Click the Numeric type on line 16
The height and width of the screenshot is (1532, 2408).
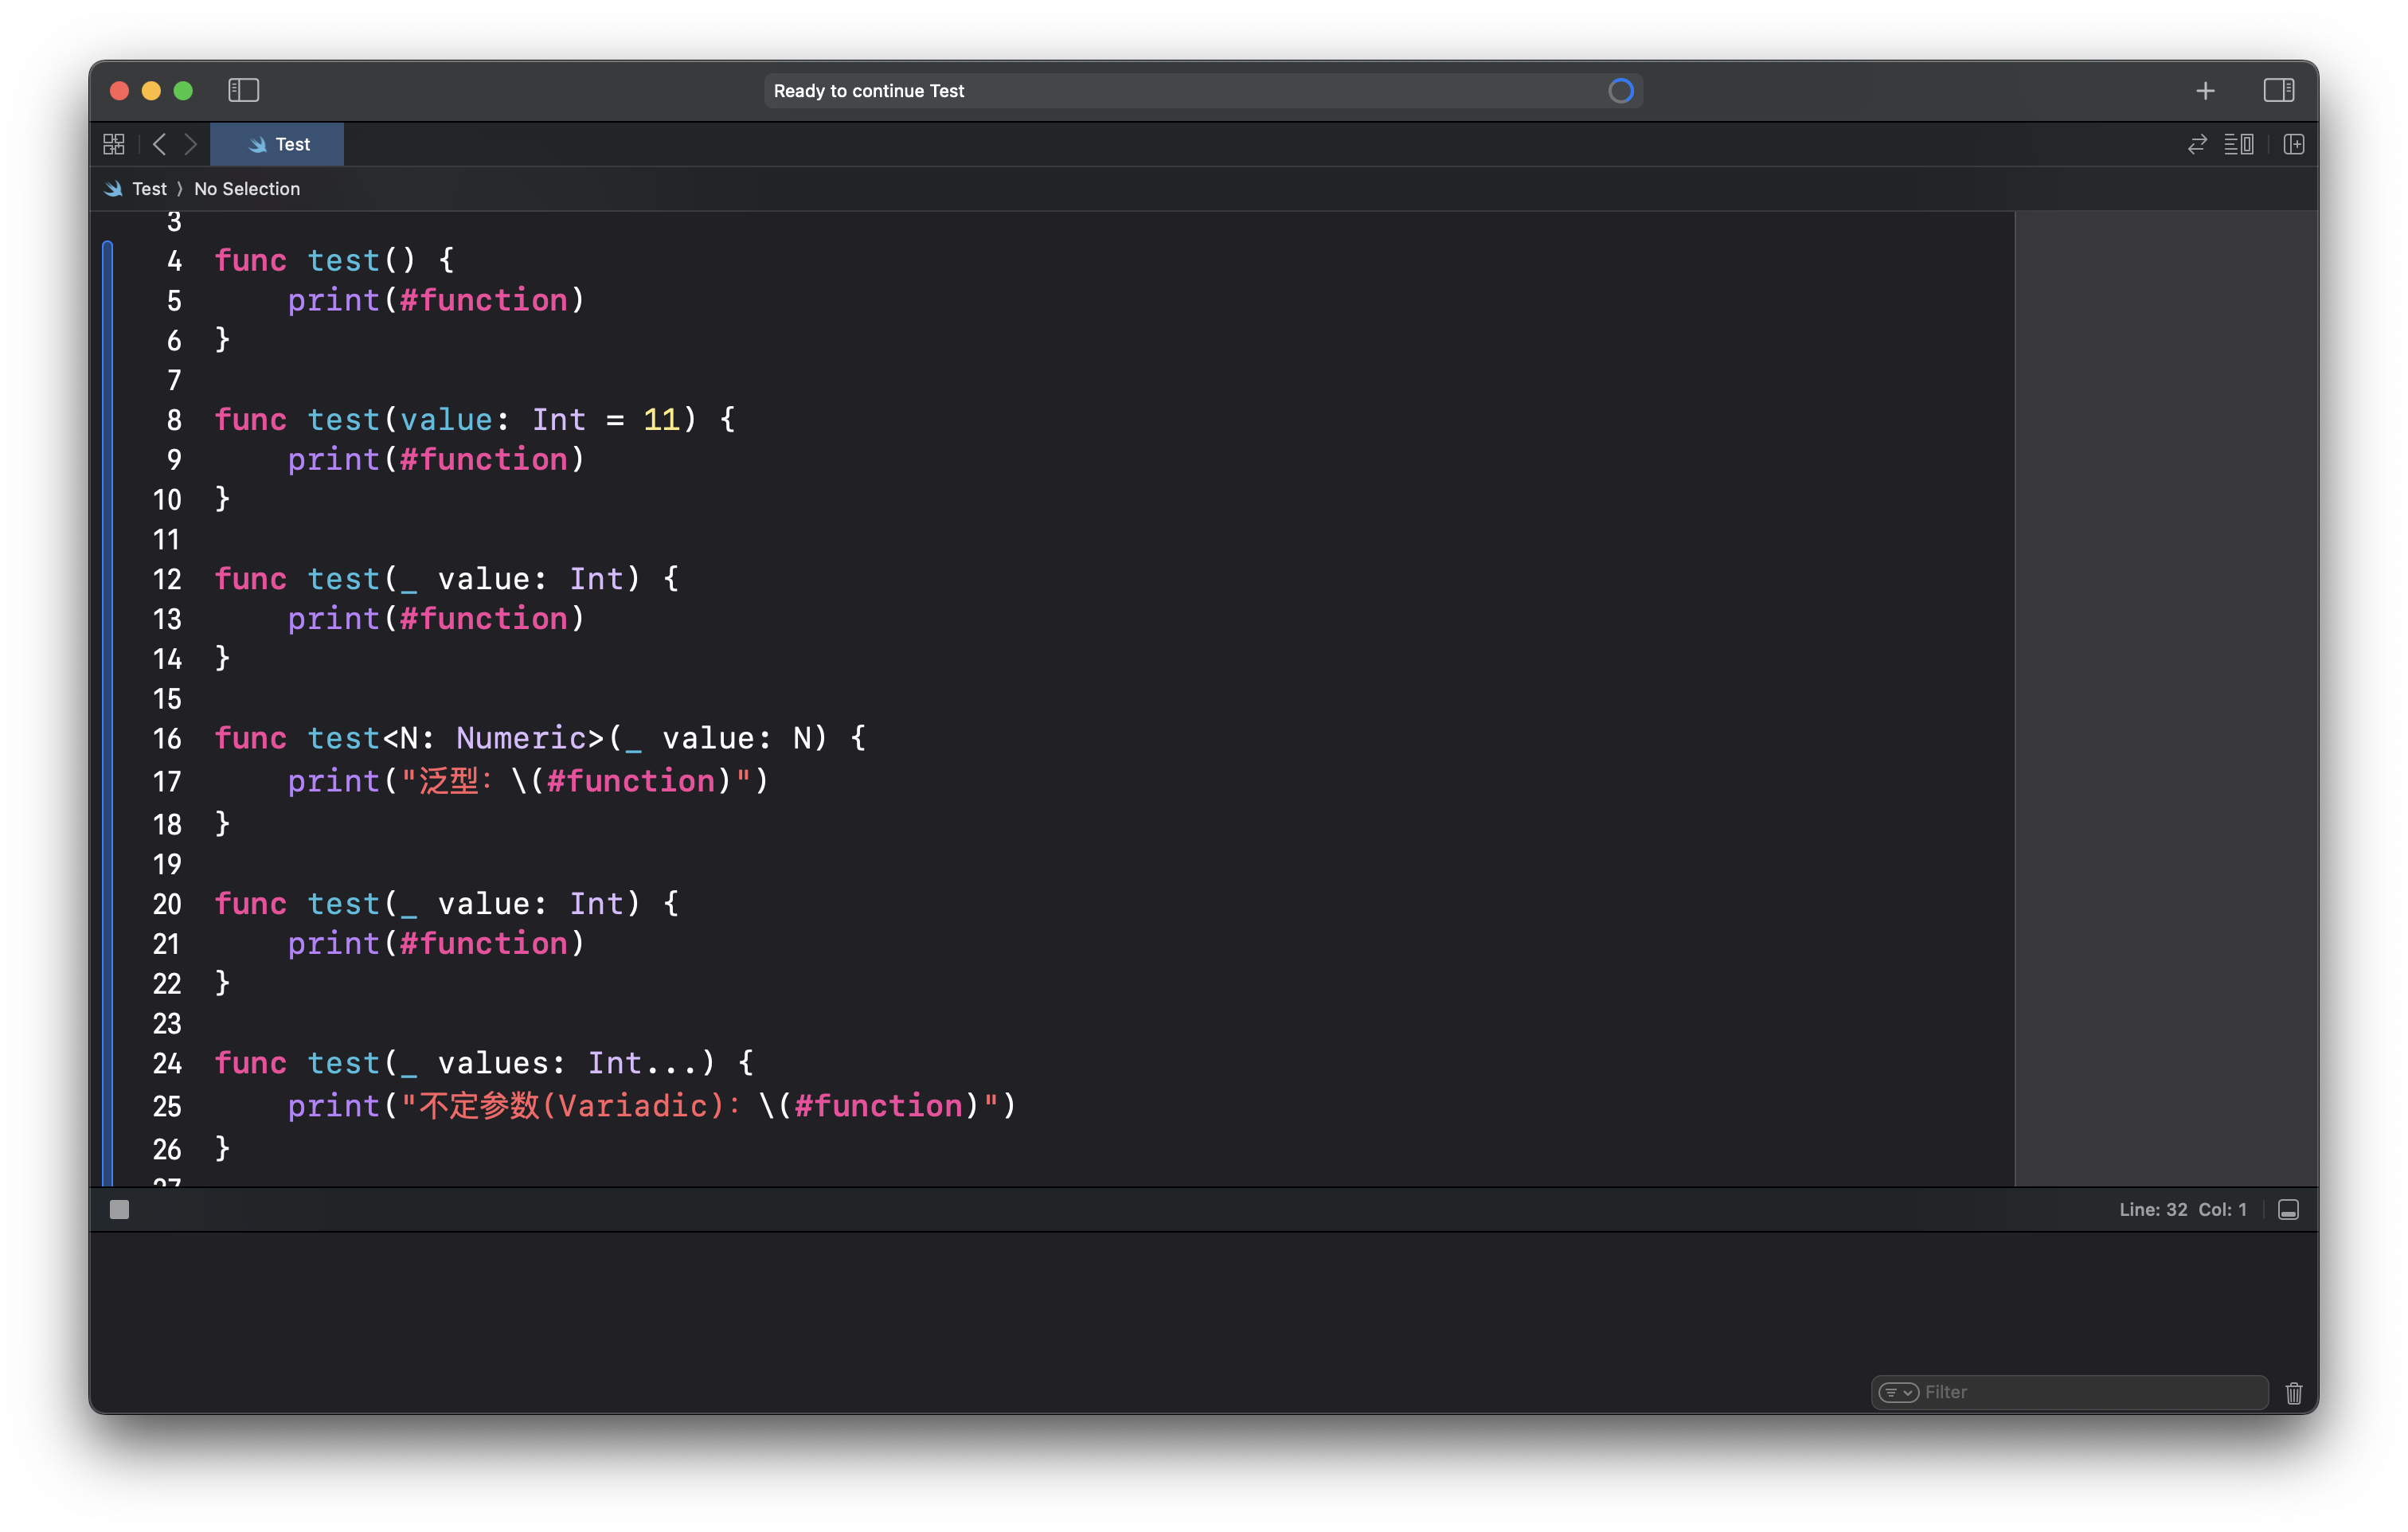click(x=521, y=739)
